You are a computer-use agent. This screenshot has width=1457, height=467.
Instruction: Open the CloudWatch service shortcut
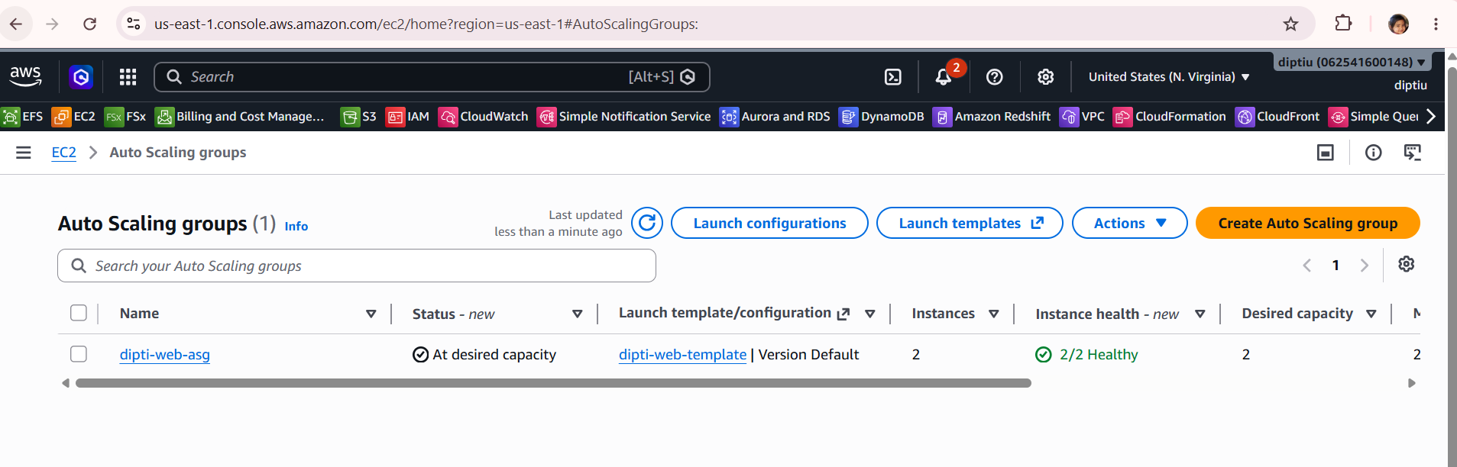[x=484, y=117]
